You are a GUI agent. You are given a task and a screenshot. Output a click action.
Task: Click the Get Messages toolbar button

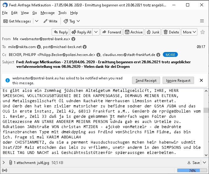17,21
